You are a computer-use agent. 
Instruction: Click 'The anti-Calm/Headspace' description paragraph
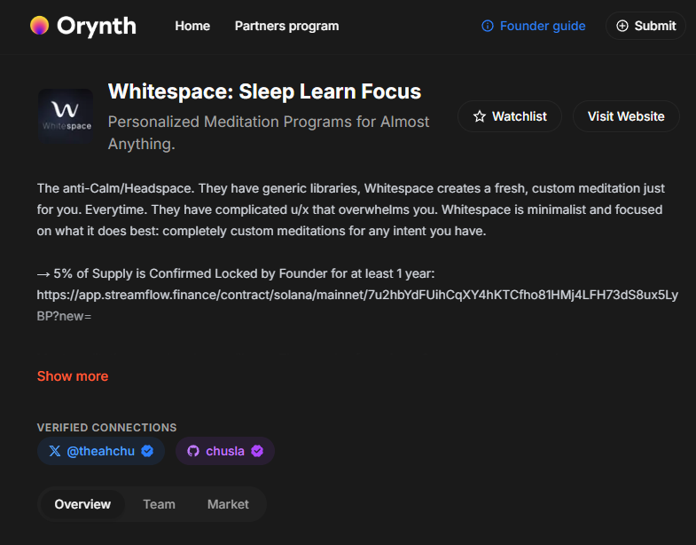coord(351,209)
